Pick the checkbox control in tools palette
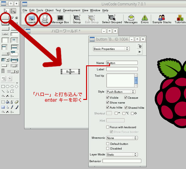This screenshot has width=186, height=169. (x=13, y=18)
